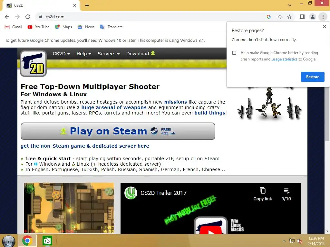The height and width of the screenshot is (247, 330).
Task: Click the page vertical scrollbar thumb
Action: coord(327,114)
